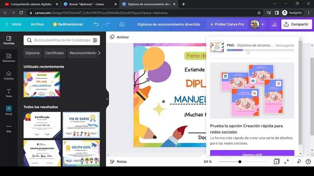Click the download panel scrollbar
This screenshot has height=176, width=314.
300,93
